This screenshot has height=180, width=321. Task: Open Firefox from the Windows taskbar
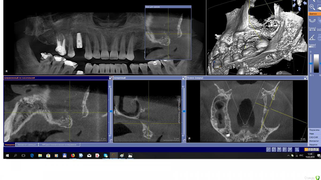coord(73,155)
